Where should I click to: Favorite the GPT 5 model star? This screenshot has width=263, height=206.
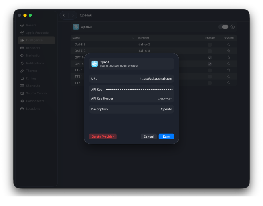[x=228, y=64]
